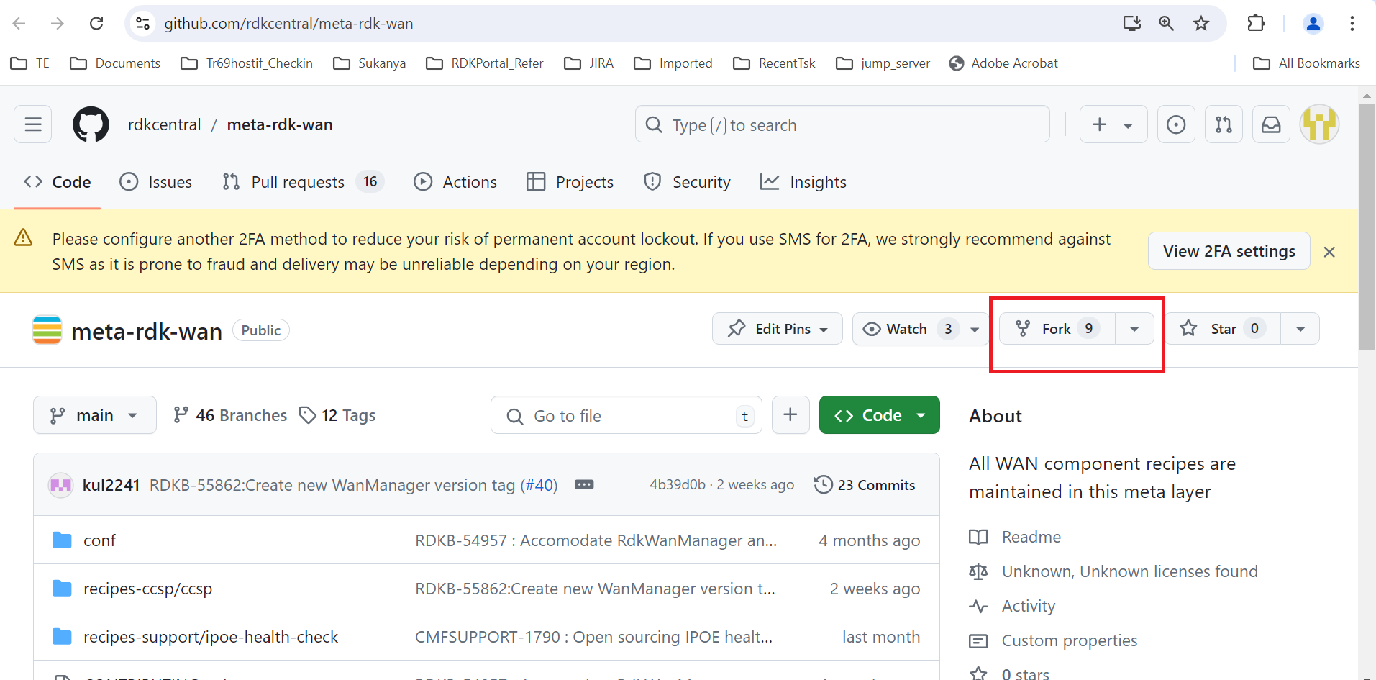Open recipes-ccsp/ccsp folder

pos(147,589)
